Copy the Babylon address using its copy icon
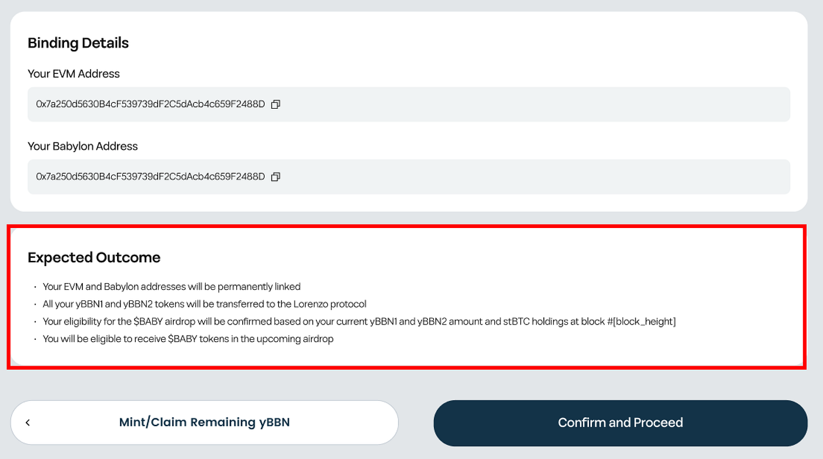The image size is (823, 459). point(276,177)
